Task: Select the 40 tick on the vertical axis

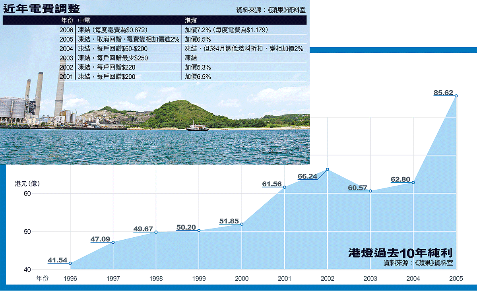Action: click(27, 269)
